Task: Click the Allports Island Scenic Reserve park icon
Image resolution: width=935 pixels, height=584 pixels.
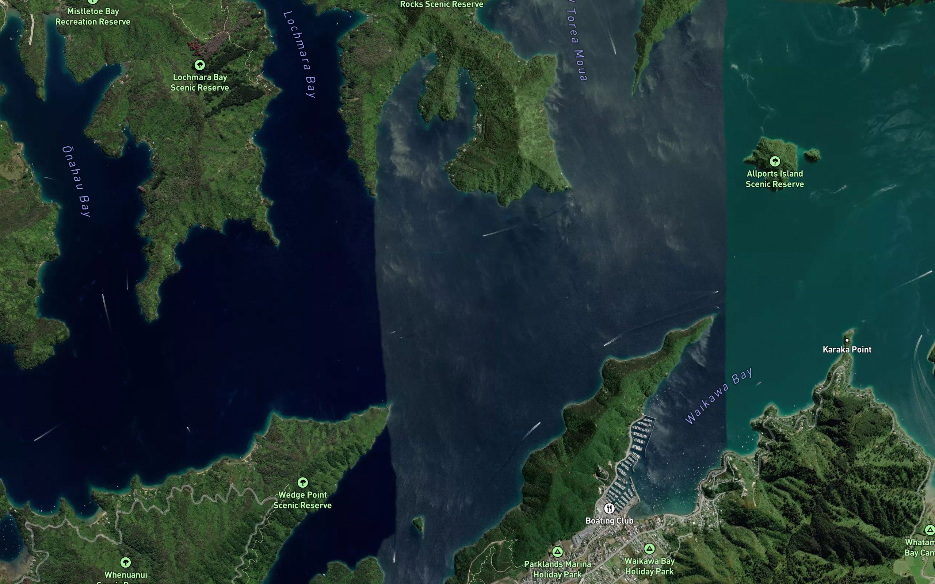Action: point(775,161)
